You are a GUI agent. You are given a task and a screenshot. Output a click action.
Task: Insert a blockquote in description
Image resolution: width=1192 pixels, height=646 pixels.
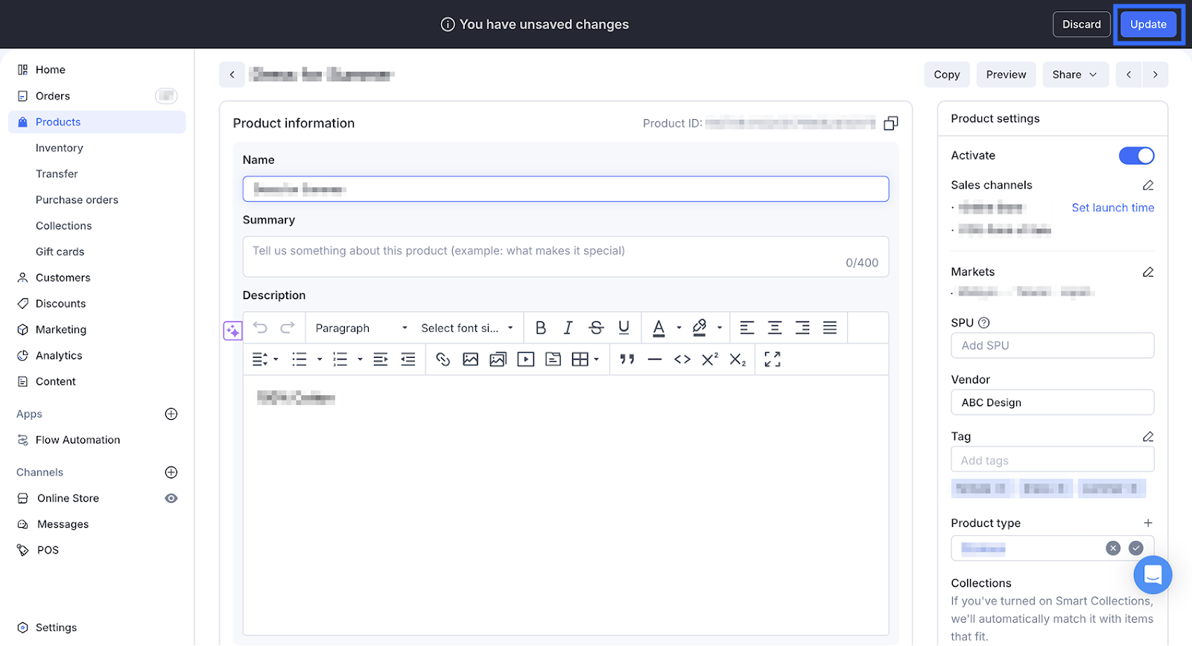click(627, 359)
